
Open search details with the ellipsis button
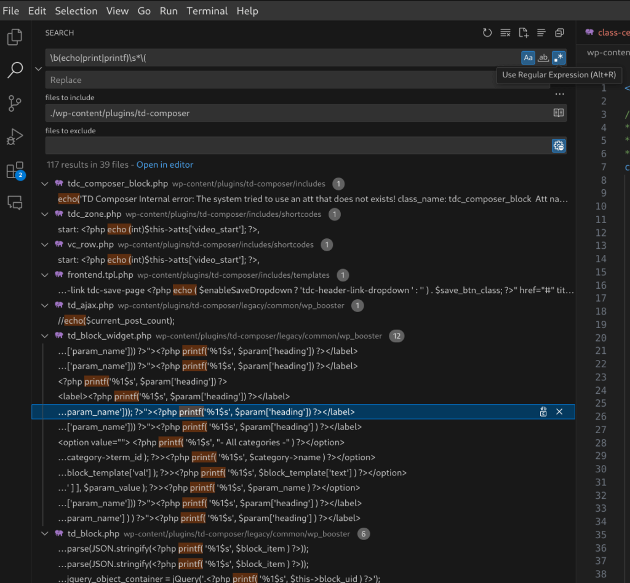559,93
